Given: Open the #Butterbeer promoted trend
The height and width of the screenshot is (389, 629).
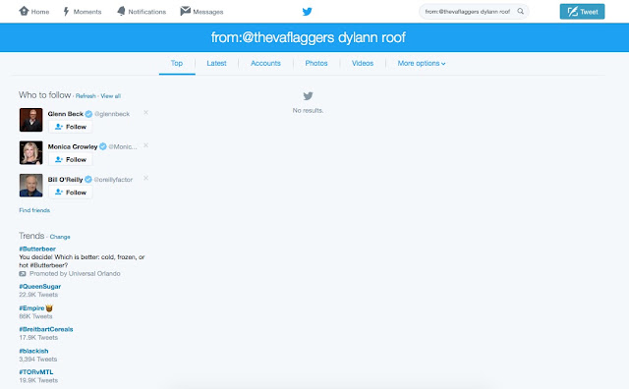Looking at the screenshot, I should 37,250.
